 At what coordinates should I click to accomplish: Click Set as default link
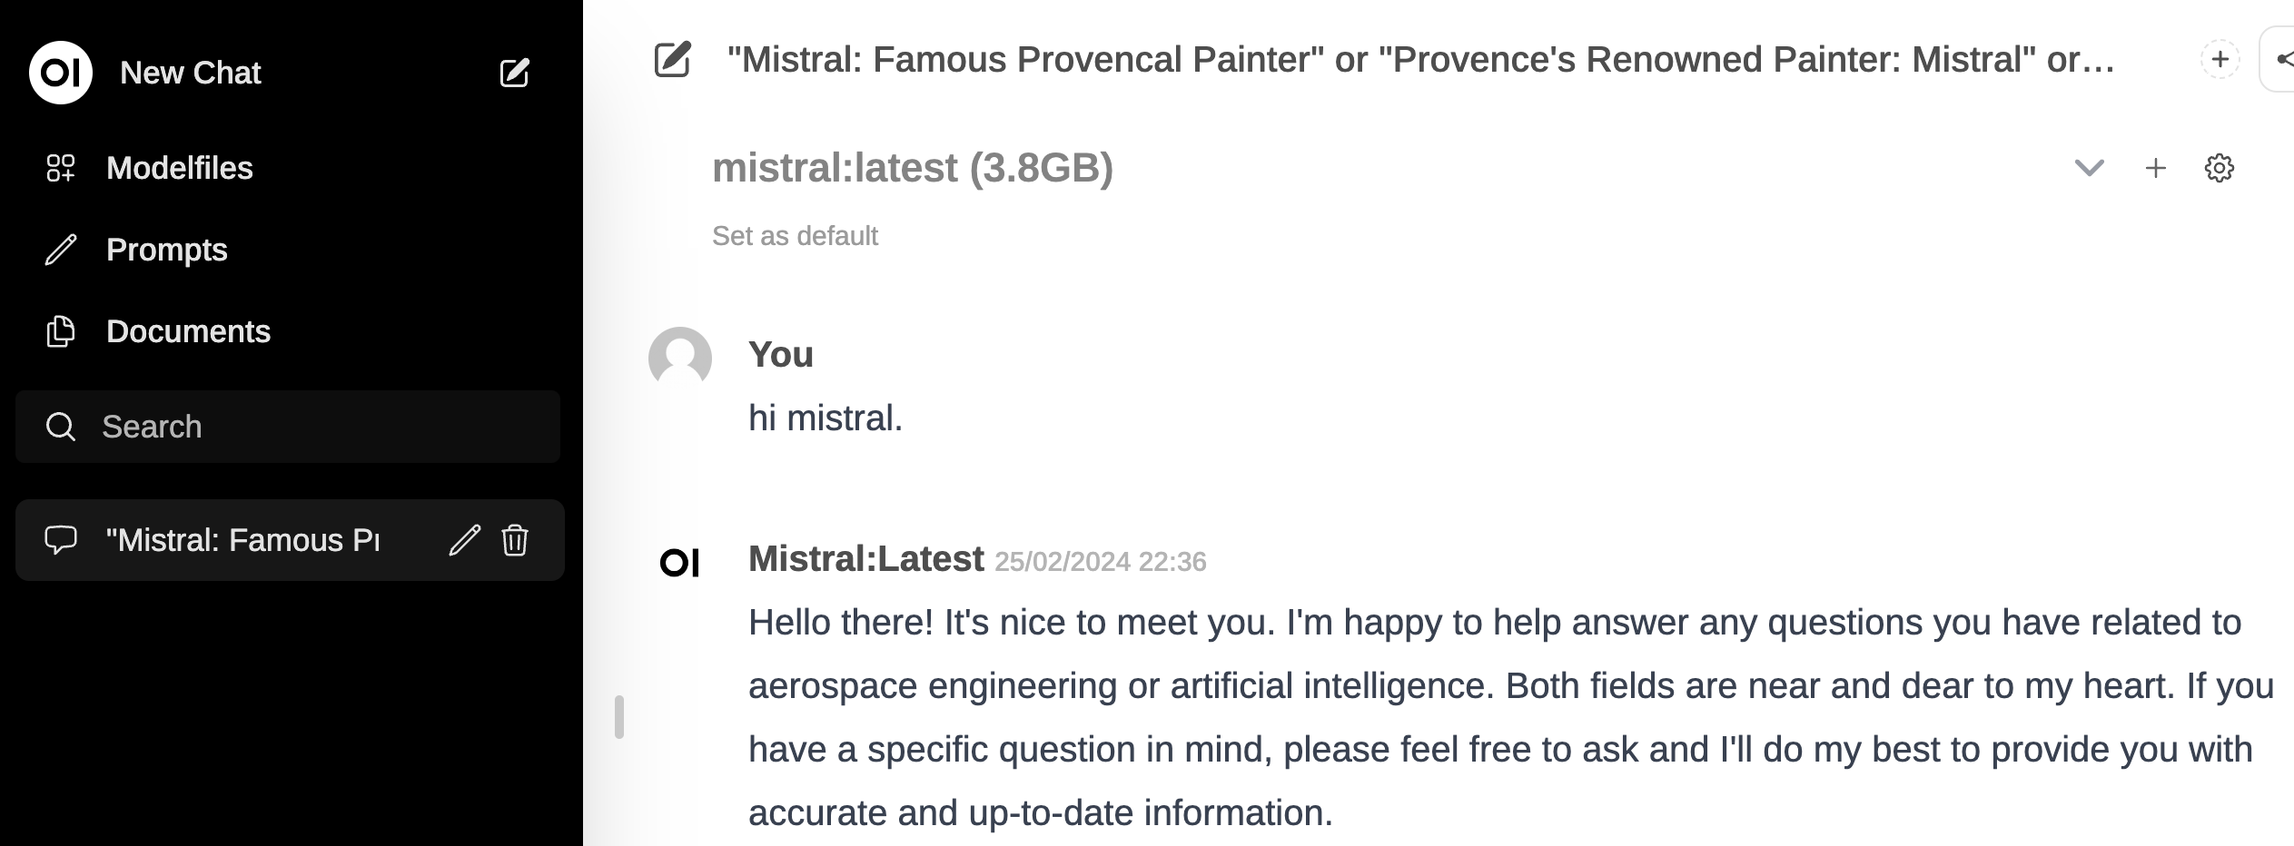point(795,236)
